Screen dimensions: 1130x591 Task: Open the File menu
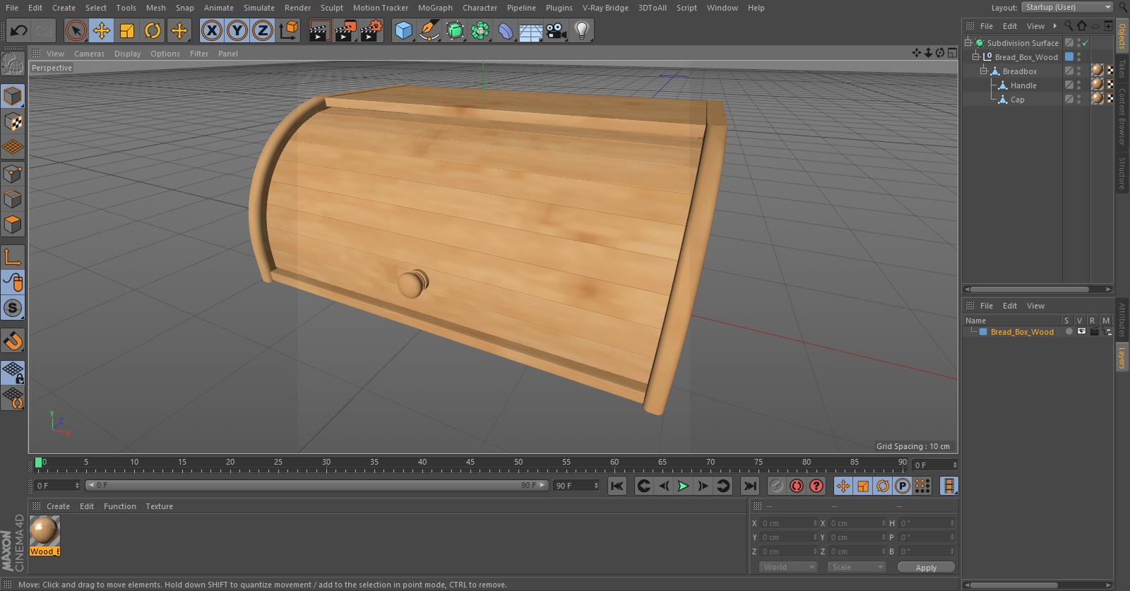coord(12,8)
